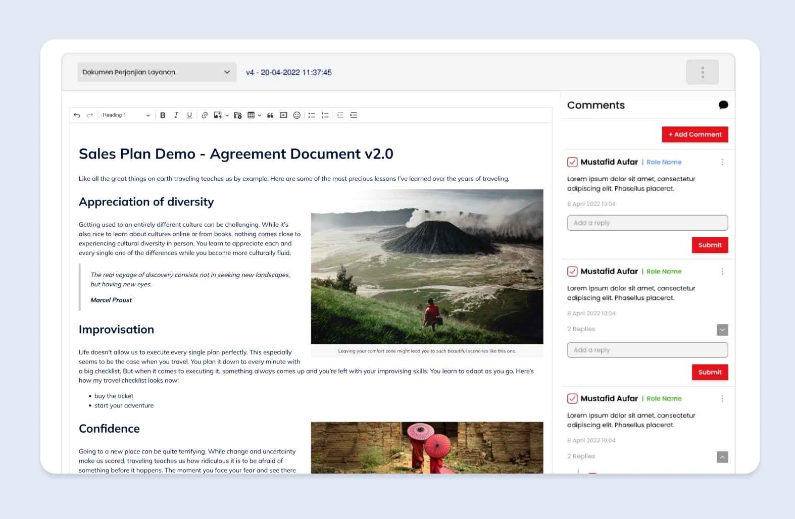Apply italic formatting
Image resolution: width=795 pixels, height=519 pixels.
[x=176, y=115]
